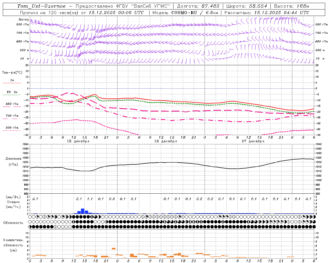Click the "Давление" pressure panel label
The width and height of the screenshot is (329, 263).
pos(13,159)
